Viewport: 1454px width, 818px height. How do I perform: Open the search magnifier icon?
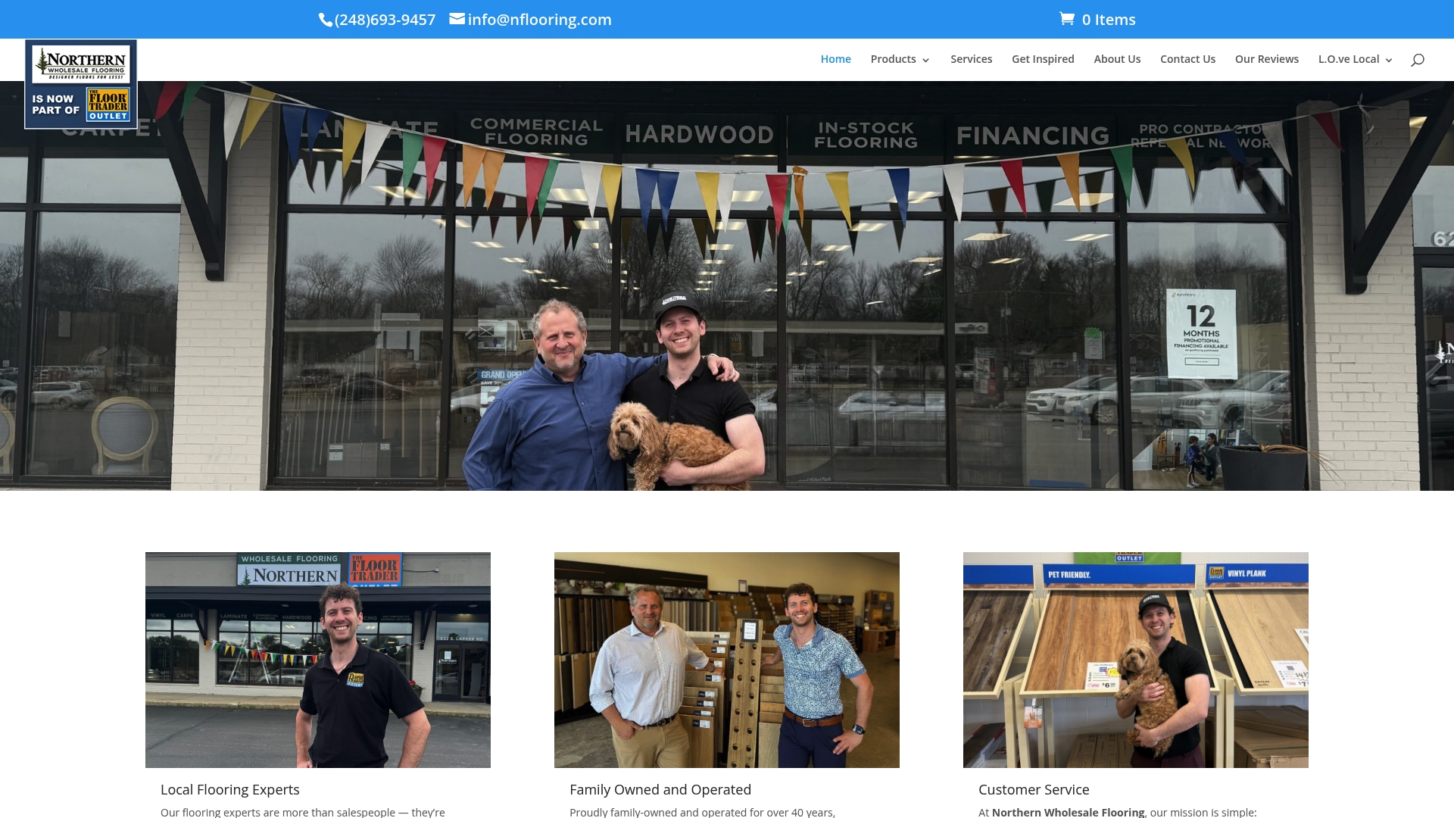[1418, 60]
